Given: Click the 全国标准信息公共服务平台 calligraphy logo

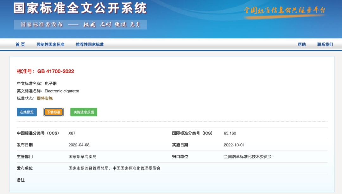Looking at the screenshot, I should (284, 10).
